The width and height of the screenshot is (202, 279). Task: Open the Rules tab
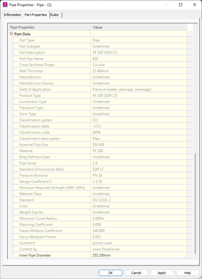tap(54, 15)
